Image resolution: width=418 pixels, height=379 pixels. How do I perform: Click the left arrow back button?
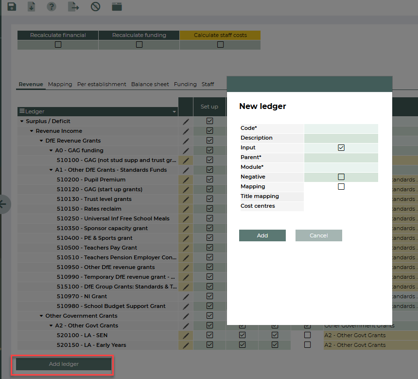coord(3,204)
